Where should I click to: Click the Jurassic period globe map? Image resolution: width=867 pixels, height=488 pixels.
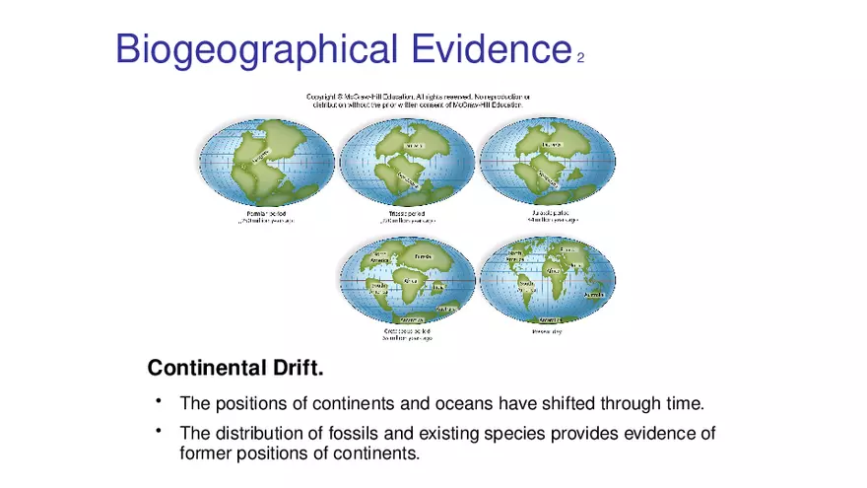pos(548,162)
